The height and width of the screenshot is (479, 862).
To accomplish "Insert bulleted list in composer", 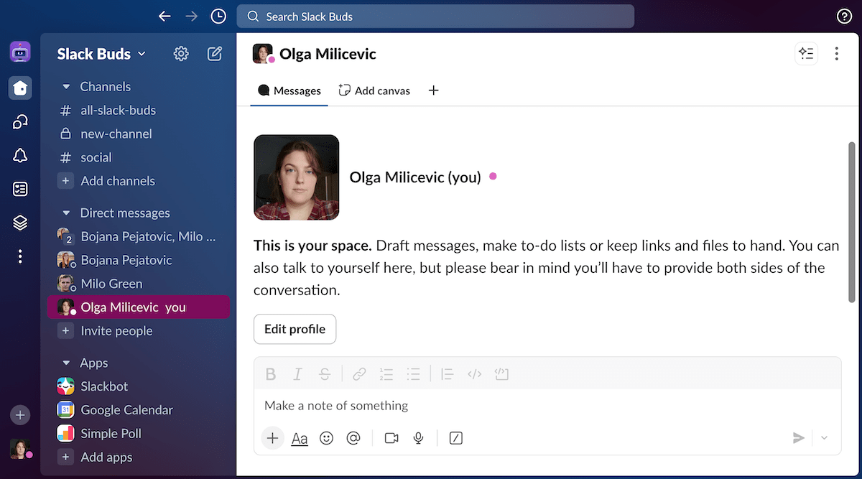I will [x=413, y=374].
